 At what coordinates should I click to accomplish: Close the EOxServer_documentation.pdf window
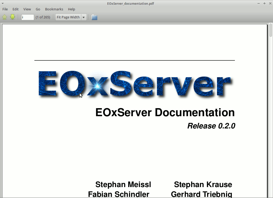pos(270,3)
